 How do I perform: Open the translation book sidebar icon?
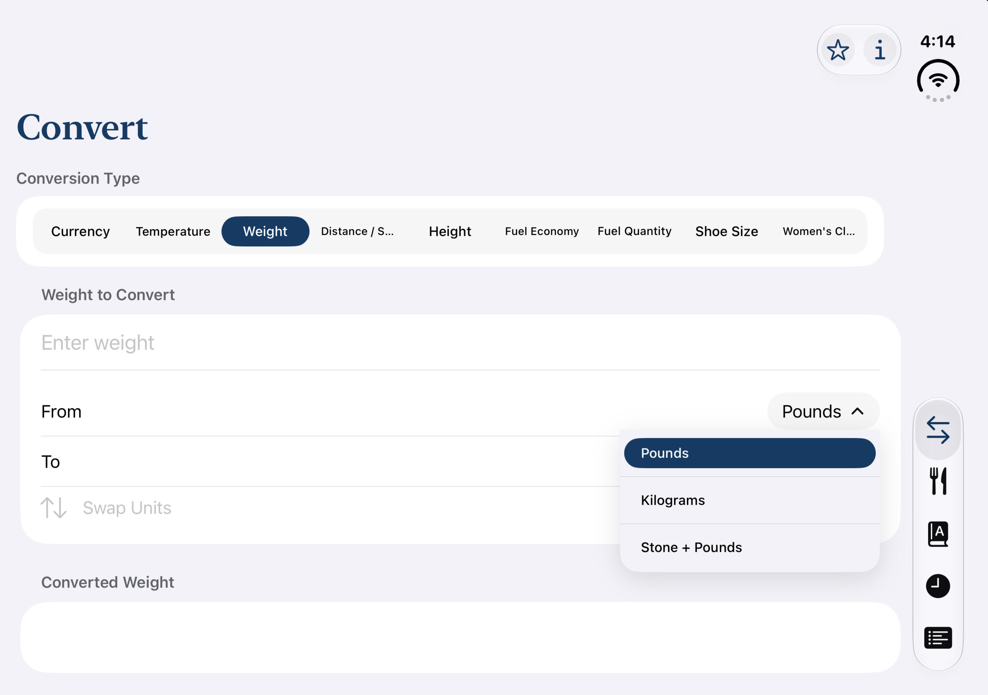click(x=938, y=534)
